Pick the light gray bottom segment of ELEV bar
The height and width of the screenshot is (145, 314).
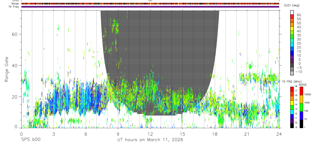[292, 73]
